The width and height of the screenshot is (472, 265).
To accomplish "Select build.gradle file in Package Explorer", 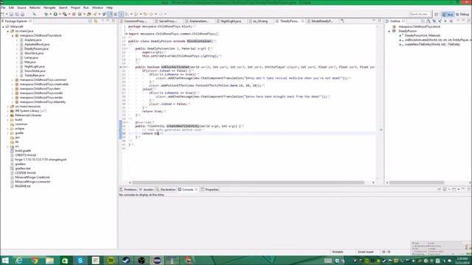I will (23, 151).
